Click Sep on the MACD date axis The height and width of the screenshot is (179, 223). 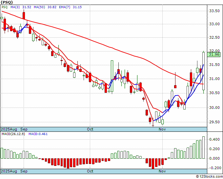pyautogui.click(x=24, y=171)
